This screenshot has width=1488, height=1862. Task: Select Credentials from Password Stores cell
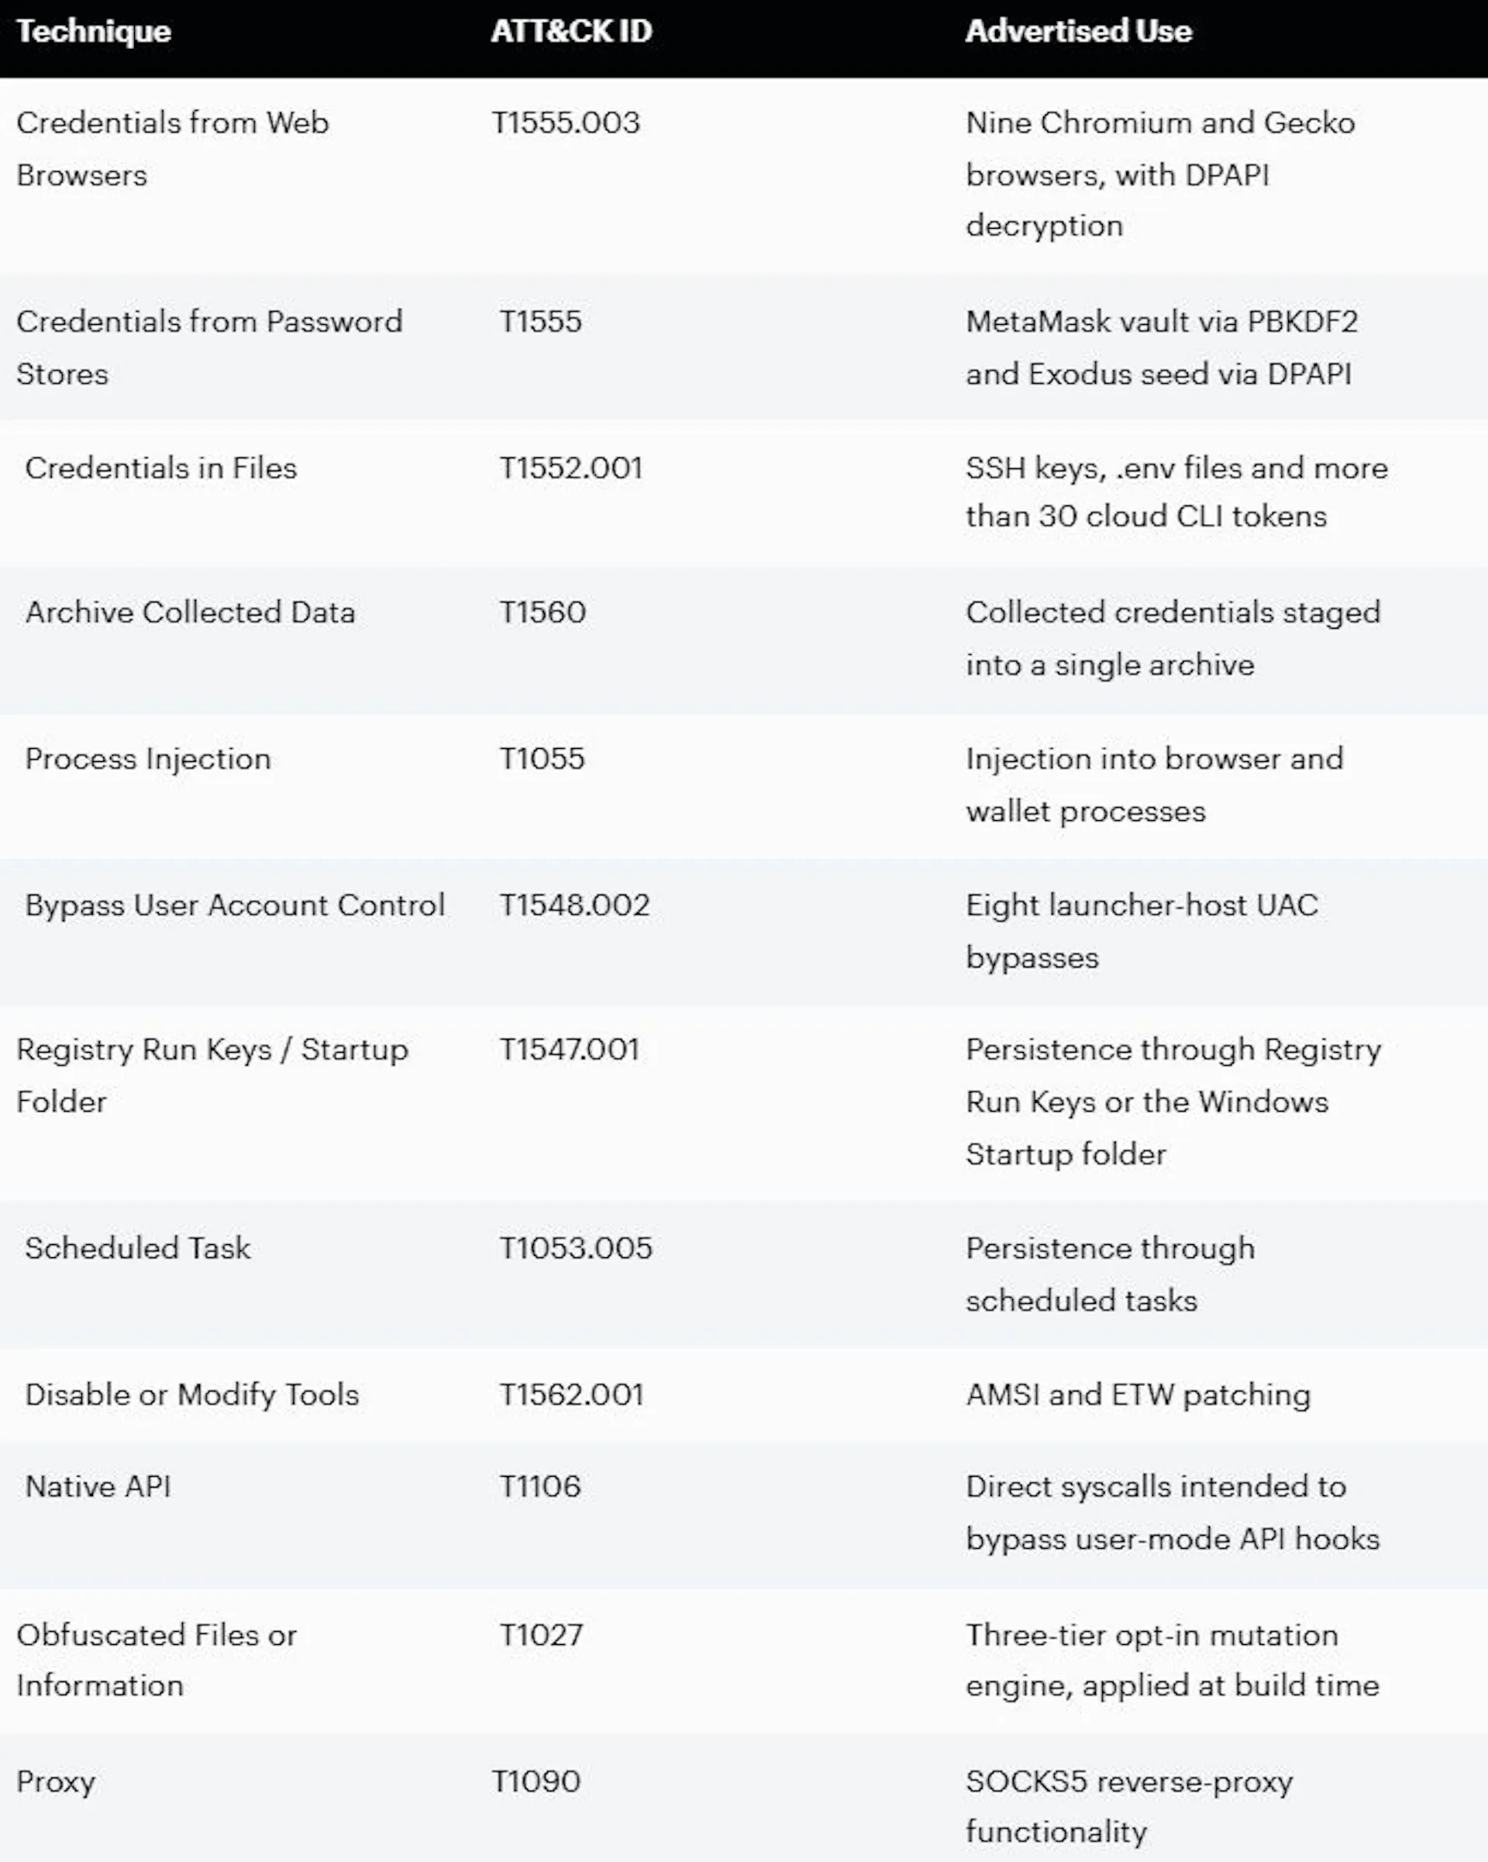(x=210, y=348)
